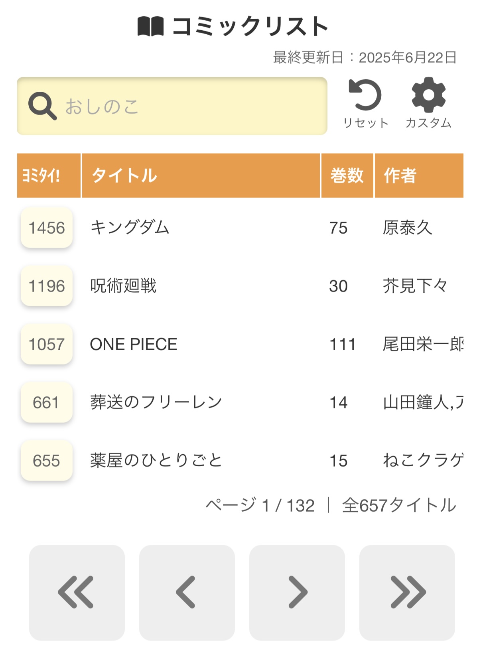Sort by ヨミタイ! column header
Screen dimensions: 481x658
click(x=49, y=175)
